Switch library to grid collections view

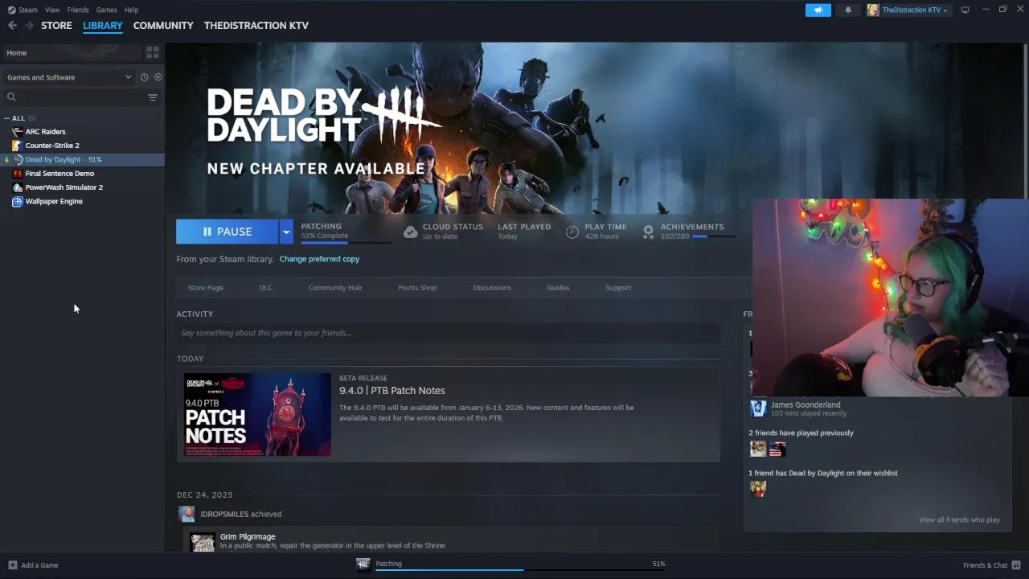153,53
